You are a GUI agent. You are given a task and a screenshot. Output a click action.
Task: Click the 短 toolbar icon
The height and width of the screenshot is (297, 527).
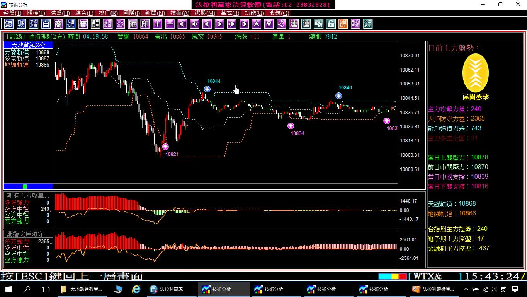pos(9,24)
